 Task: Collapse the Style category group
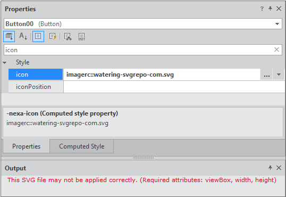(x=5, y=63)
